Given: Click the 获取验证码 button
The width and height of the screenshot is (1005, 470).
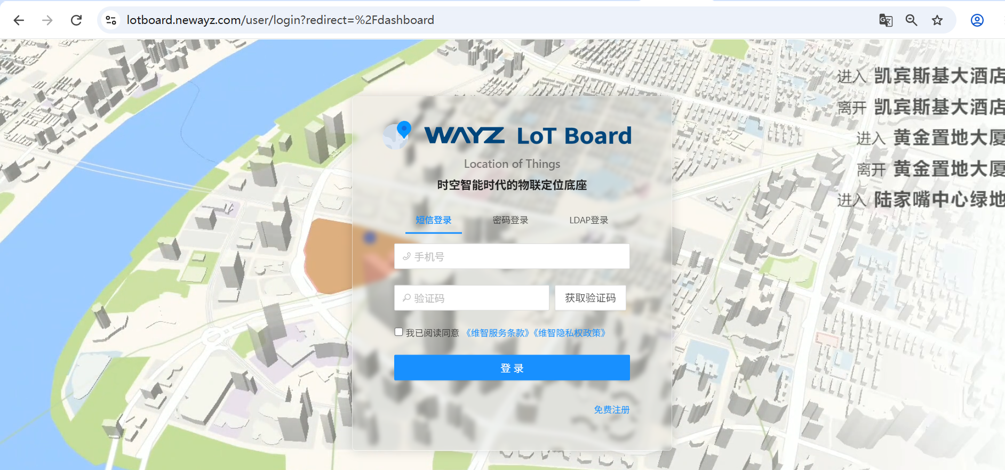Looking at the screenshot, I should [x=591, y=298].
